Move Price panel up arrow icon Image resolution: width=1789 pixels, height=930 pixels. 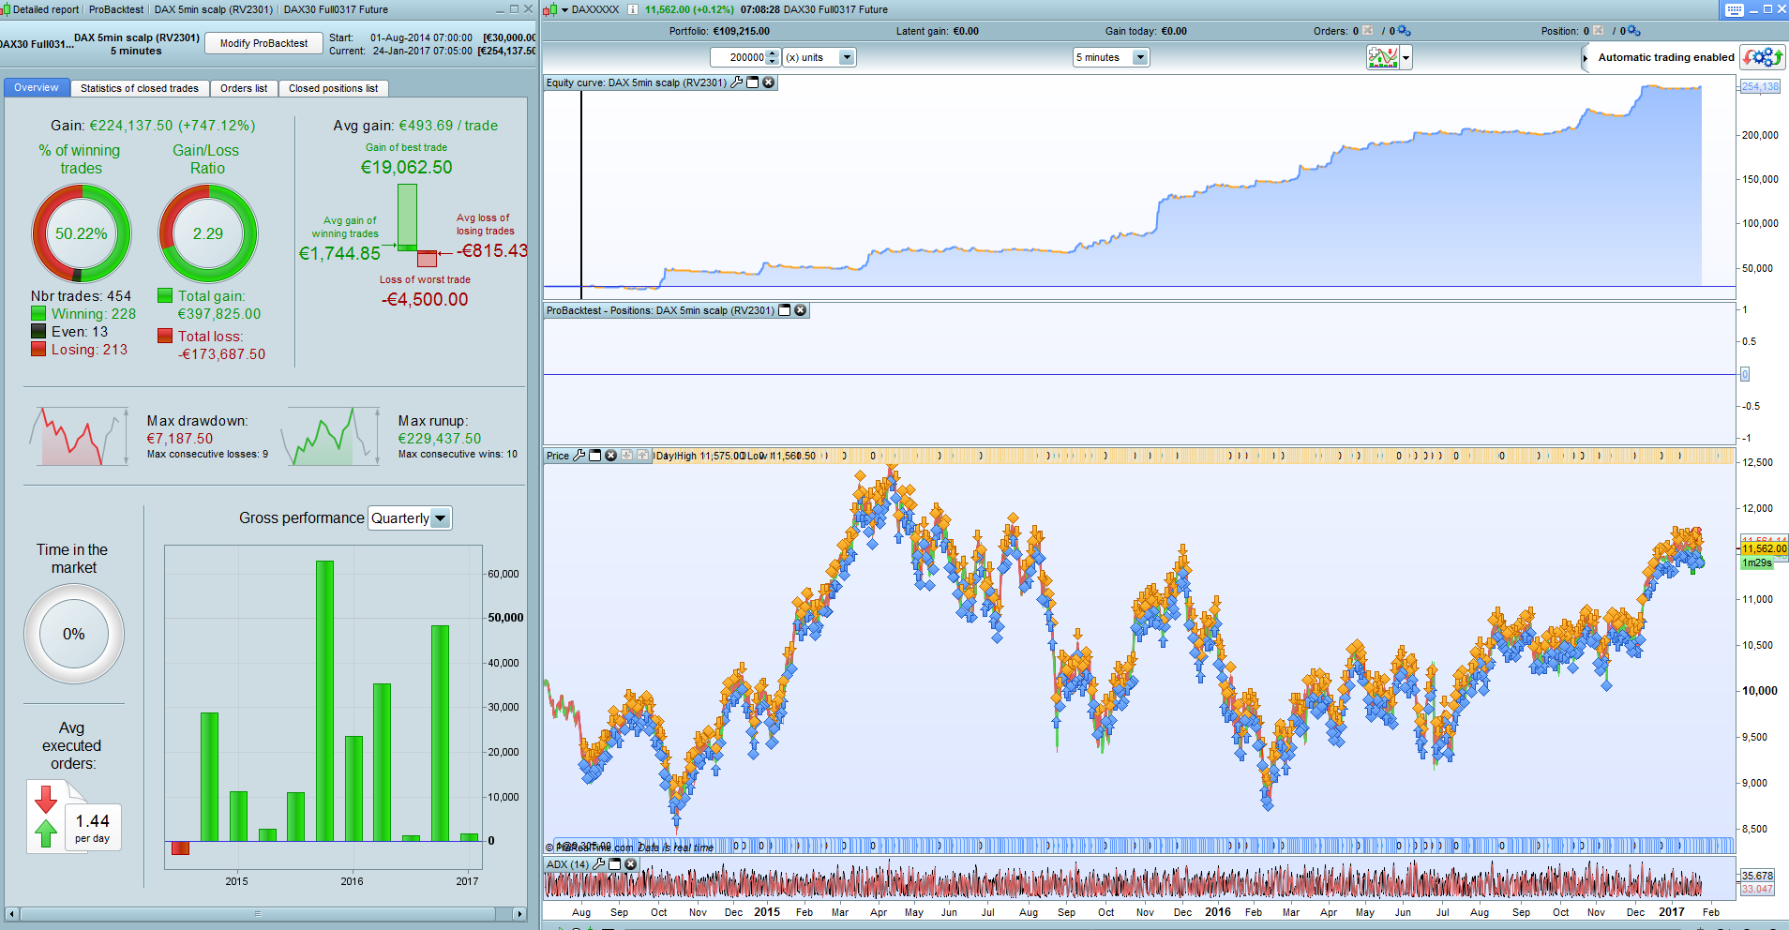pos(642,456)
